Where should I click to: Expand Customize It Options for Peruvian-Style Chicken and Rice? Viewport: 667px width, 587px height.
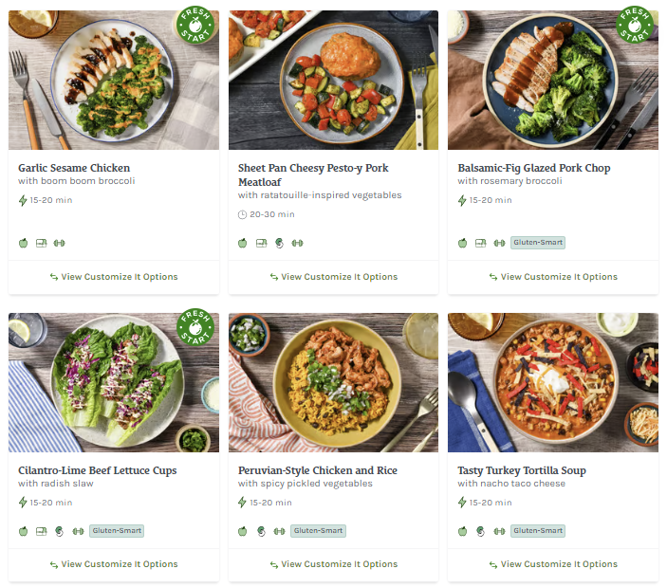pos(333,564)
